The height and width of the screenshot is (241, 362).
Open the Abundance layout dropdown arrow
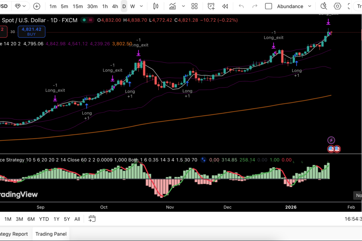(309, 6)
